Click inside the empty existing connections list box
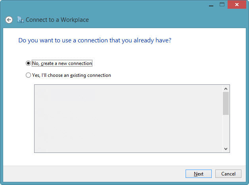 128,119
